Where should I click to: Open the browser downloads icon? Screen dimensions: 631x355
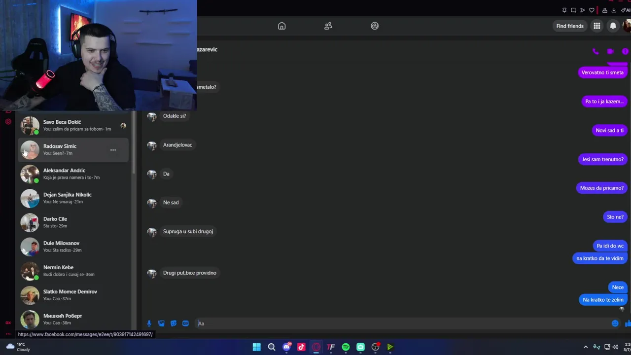click(x=614, y=10)
